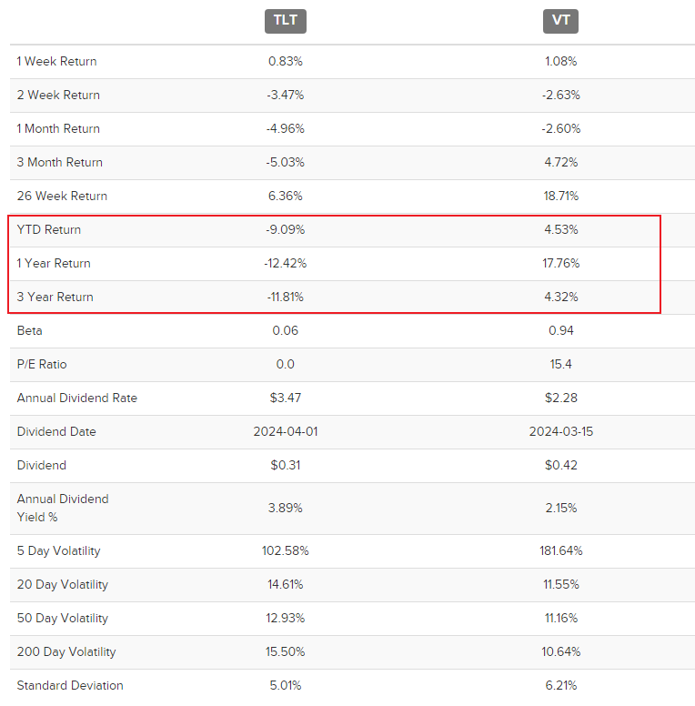Select the Annual Dividend Rate label
695x706 pixels.
[77, 398]
